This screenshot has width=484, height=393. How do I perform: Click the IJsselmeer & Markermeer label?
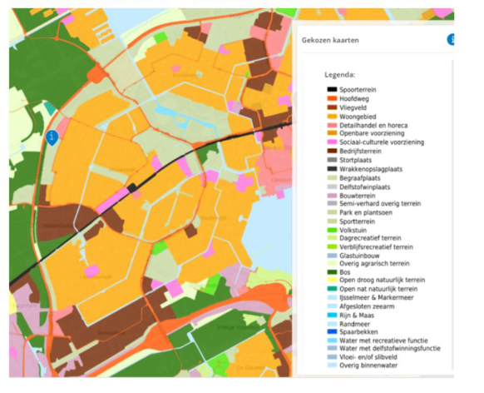(x=376, y=297)
